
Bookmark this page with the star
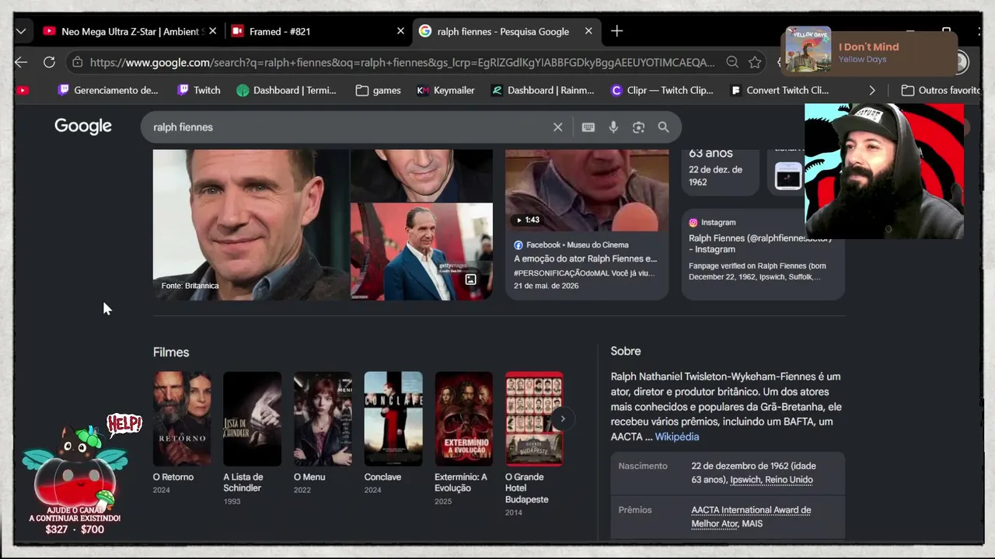[755, 62]
